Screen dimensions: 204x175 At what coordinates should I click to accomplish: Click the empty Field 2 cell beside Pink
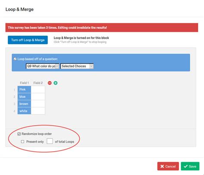point(38,89)
